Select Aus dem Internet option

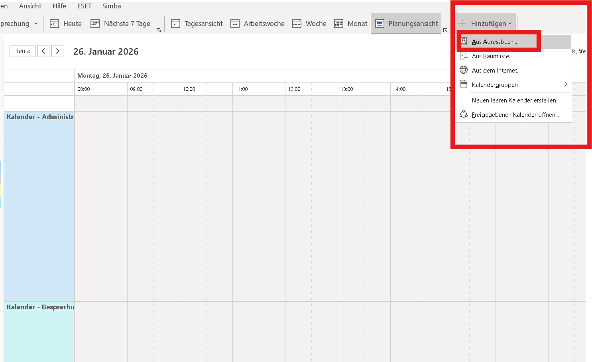point(496,71)
